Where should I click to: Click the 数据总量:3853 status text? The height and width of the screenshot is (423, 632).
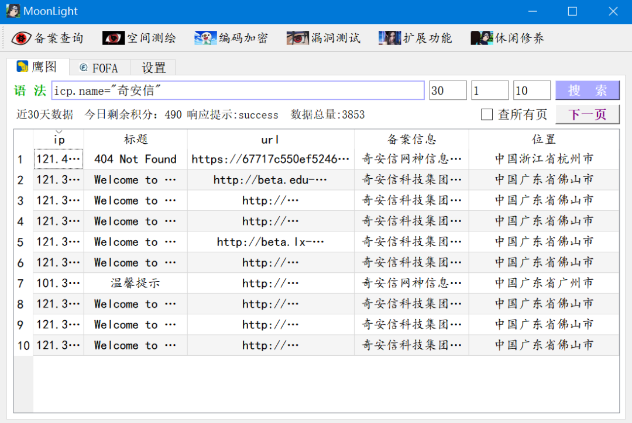328,115
